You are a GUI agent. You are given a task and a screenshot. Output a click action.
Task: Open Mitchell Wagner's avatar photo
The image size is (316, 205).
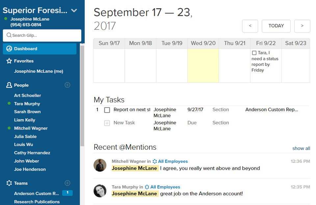click(x=100, y=165)
